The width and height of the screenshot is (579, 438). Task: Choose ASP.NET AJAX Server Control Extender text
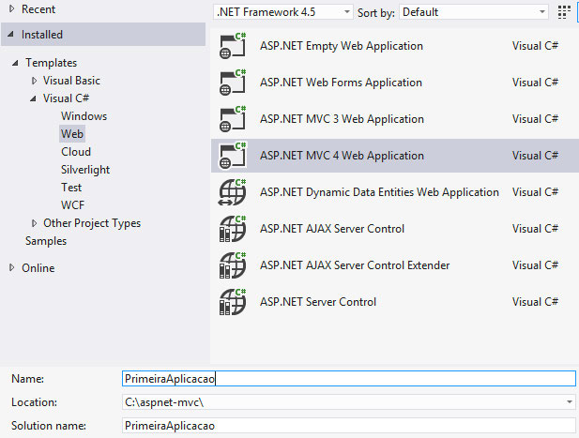[x=355, y=265]
